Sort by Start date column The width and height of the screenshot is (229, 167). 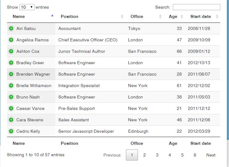tap(201, 16)
